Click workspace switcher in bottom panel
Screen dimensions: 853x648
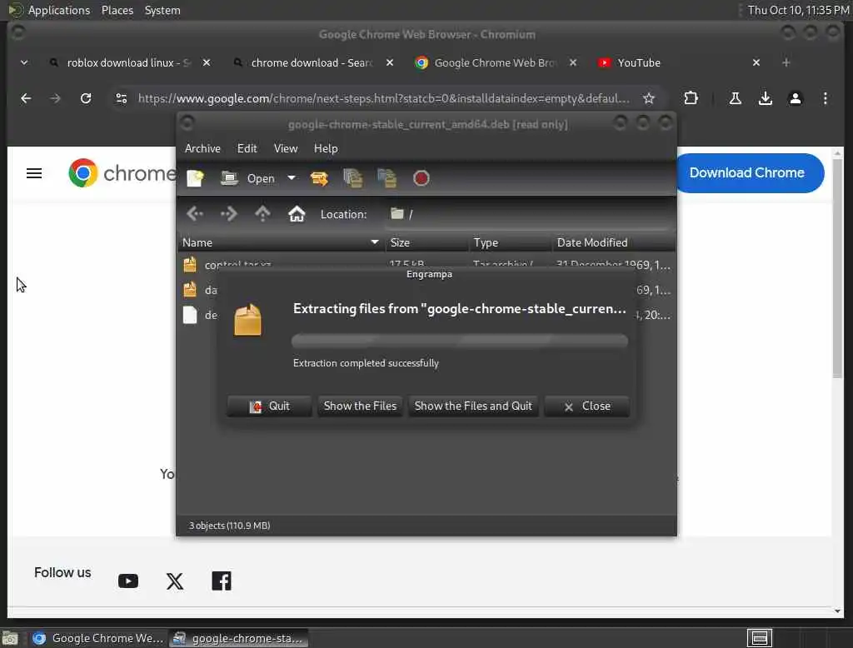coord(760,638)
